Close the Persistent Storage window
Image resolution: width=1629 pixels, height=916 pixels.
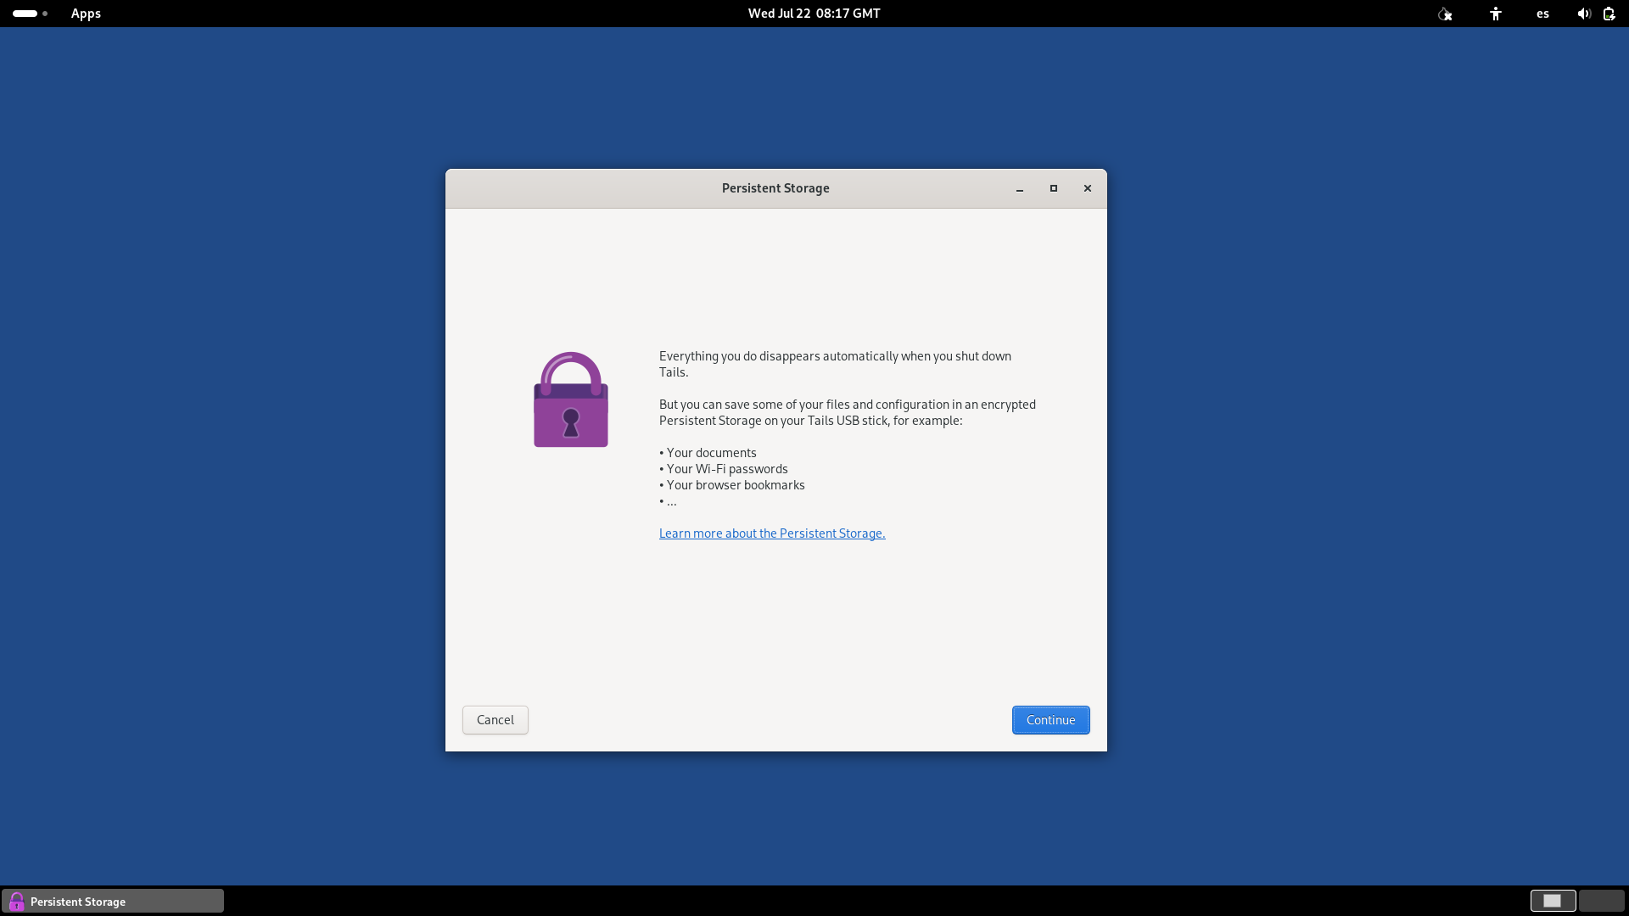tap(1088, 188)
